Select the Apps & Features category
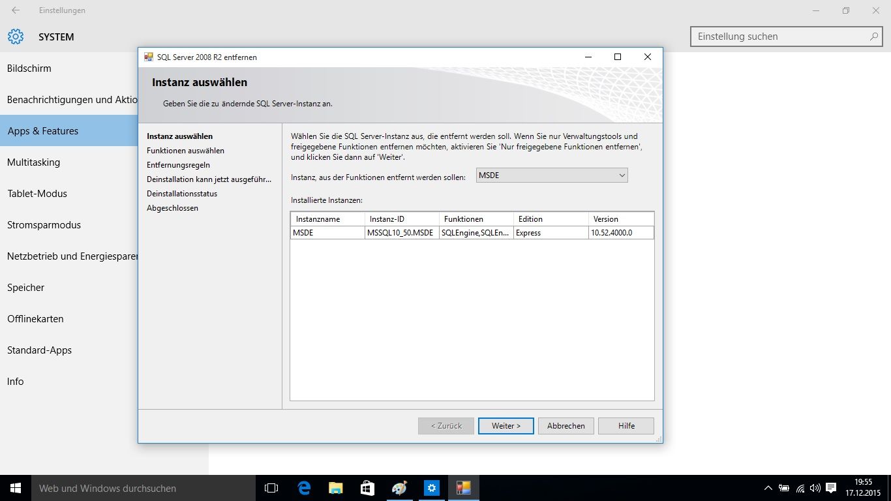891x501 pixels. [68, 130]
